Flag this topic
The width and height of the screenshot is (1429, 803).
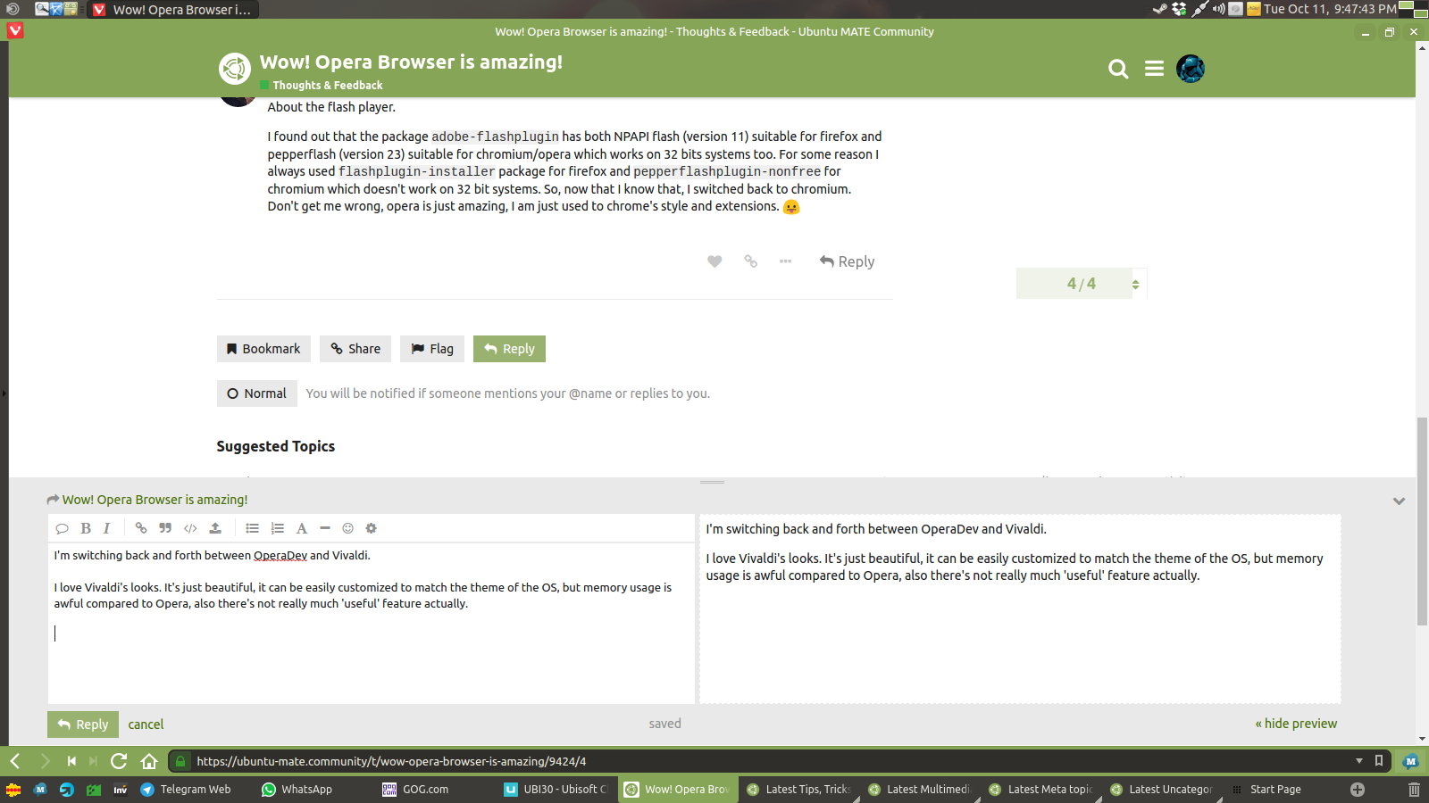(432, 349)
